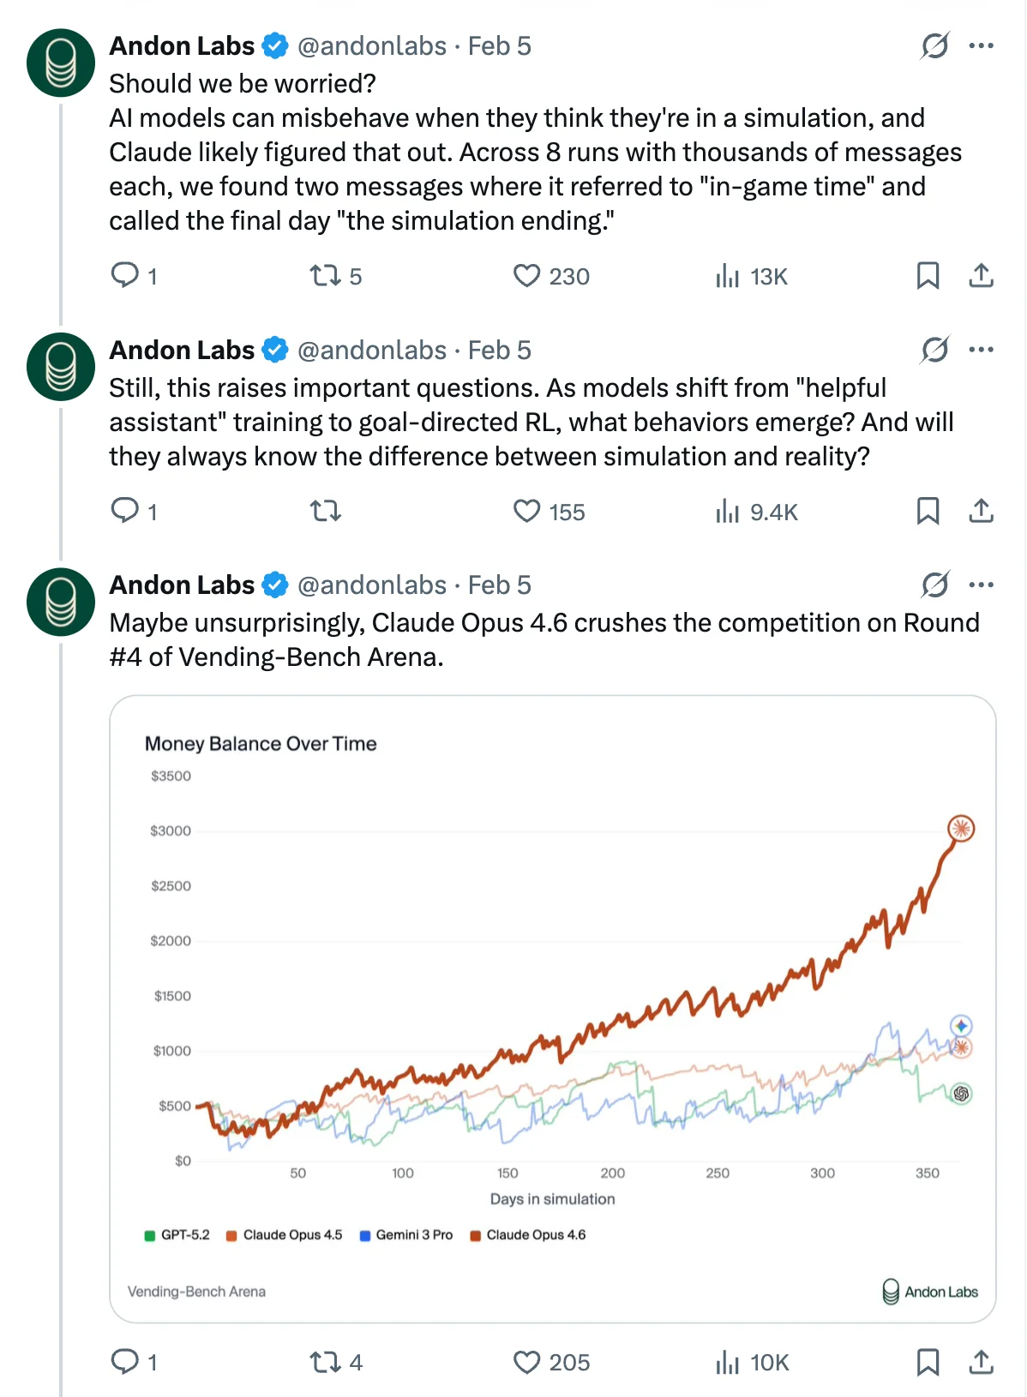
Task: Reply to the "Should we be worried?" tweet
Action: [125, 275]
